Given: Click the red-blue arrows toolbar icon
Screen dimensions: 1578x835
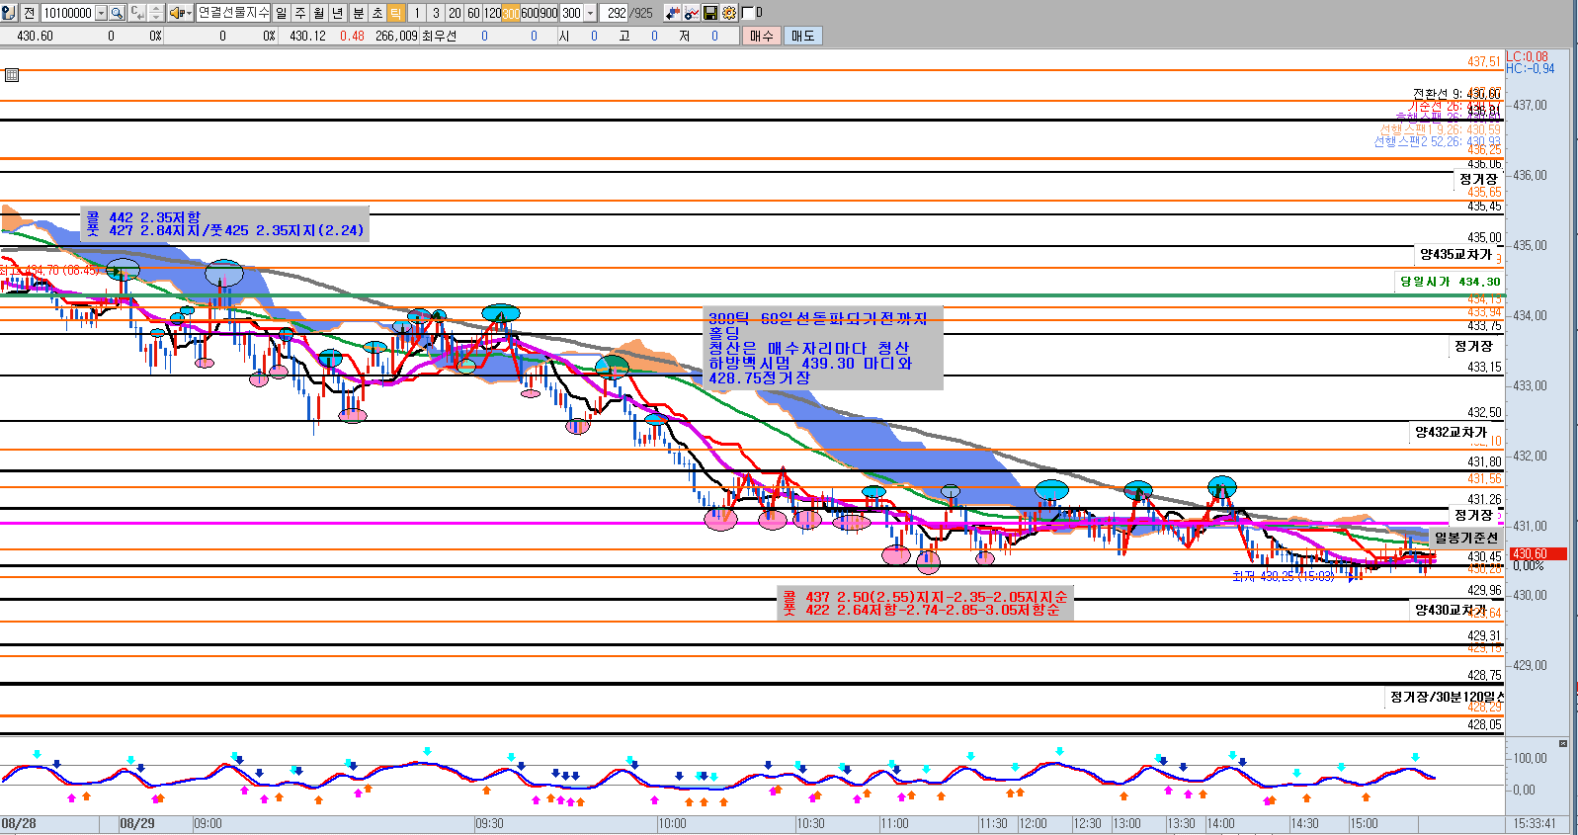Looking at the screenshot, I should click(673, 13).
